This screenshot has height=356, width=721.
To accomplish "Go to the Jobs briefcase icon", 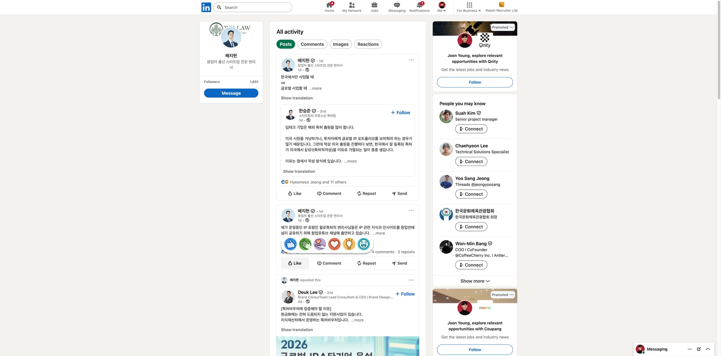I will (374, 7).
